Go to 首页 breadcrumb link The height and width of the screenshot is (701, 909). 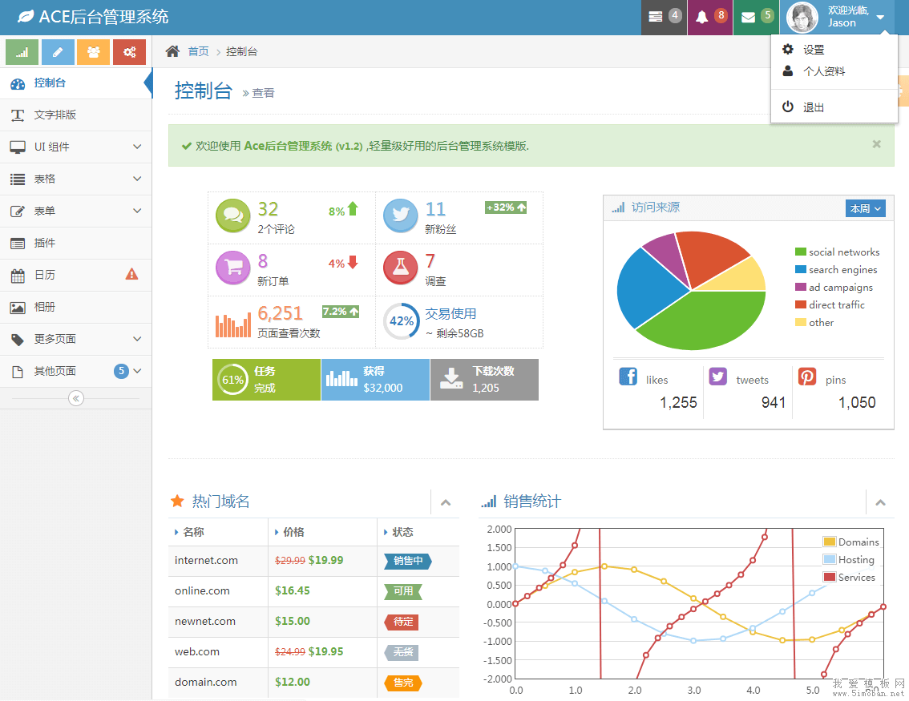pyautogui.click(x=198, y=51)
